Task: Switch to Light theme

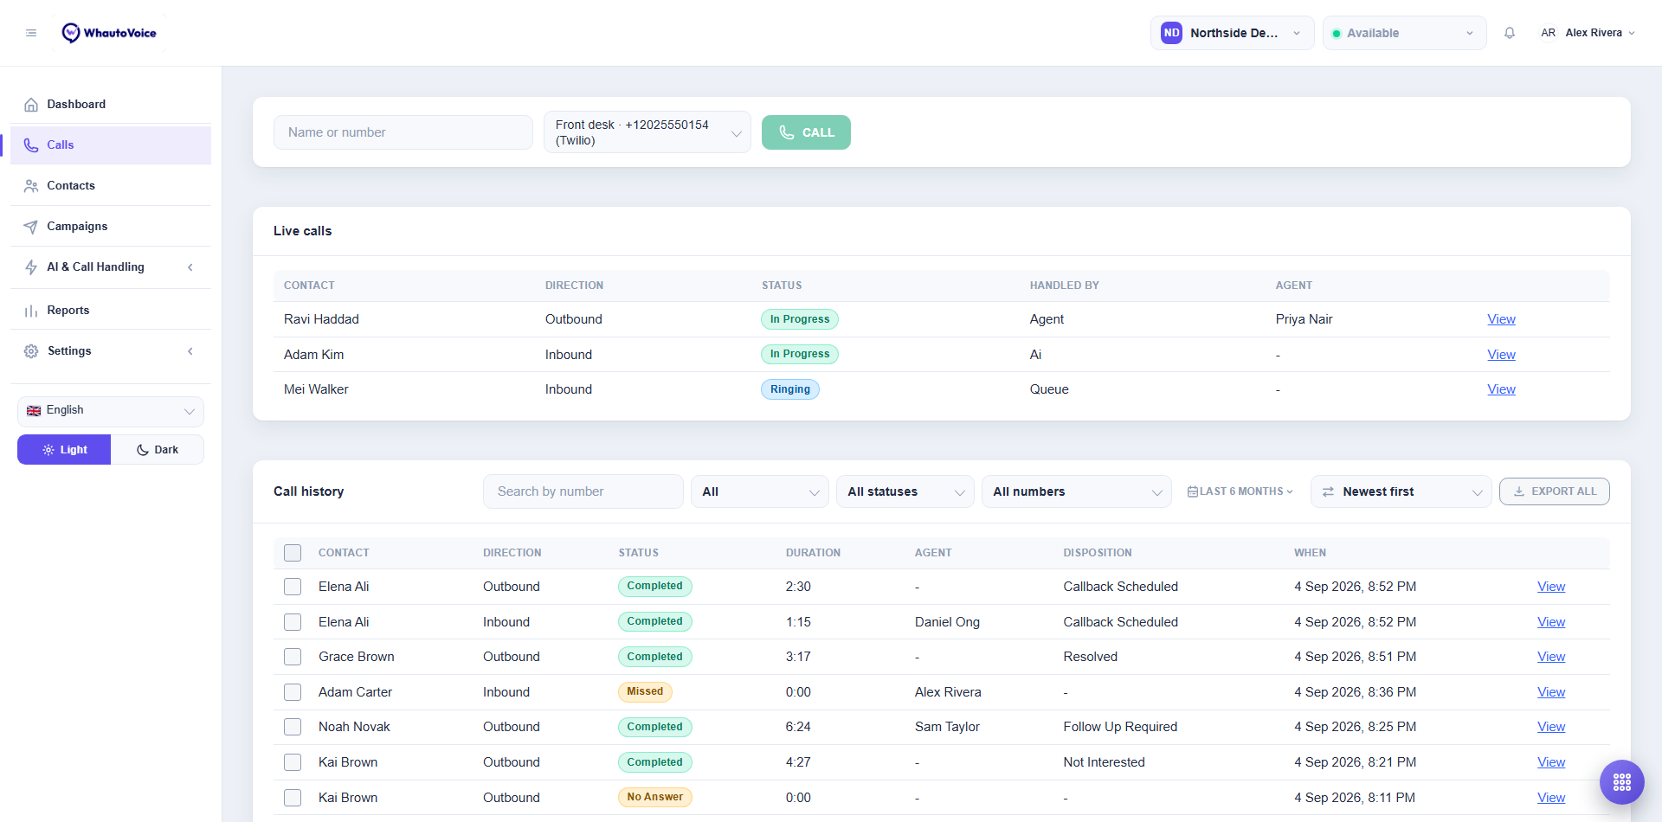Action: coord(64,450)
